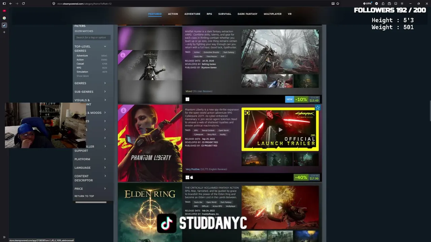Open the Google sidebar shortcut

(4, 18)
